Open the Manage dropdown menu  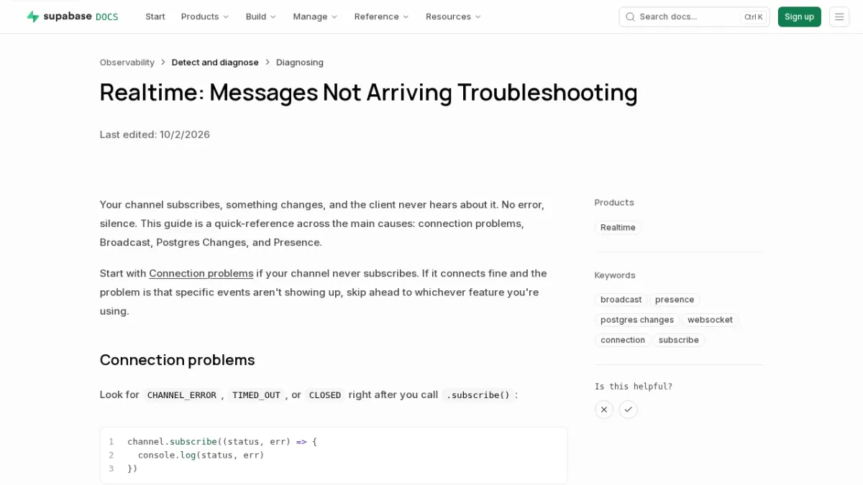click(x=315, y=17)
